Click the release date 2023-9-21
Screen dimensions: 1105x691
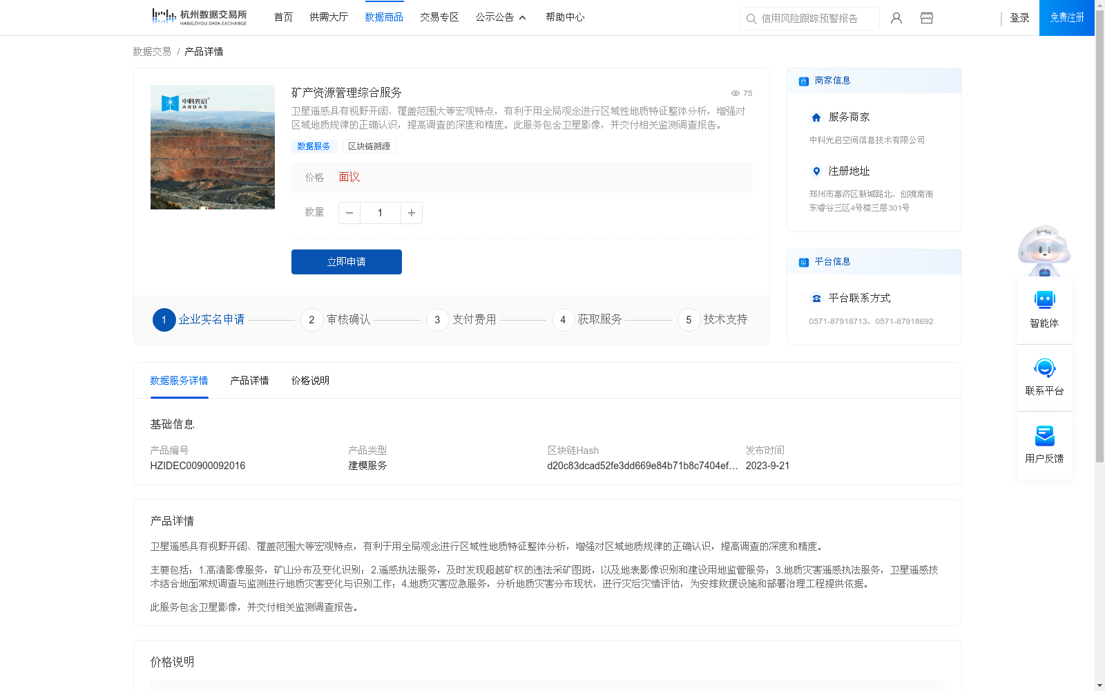tap(767, 466)
